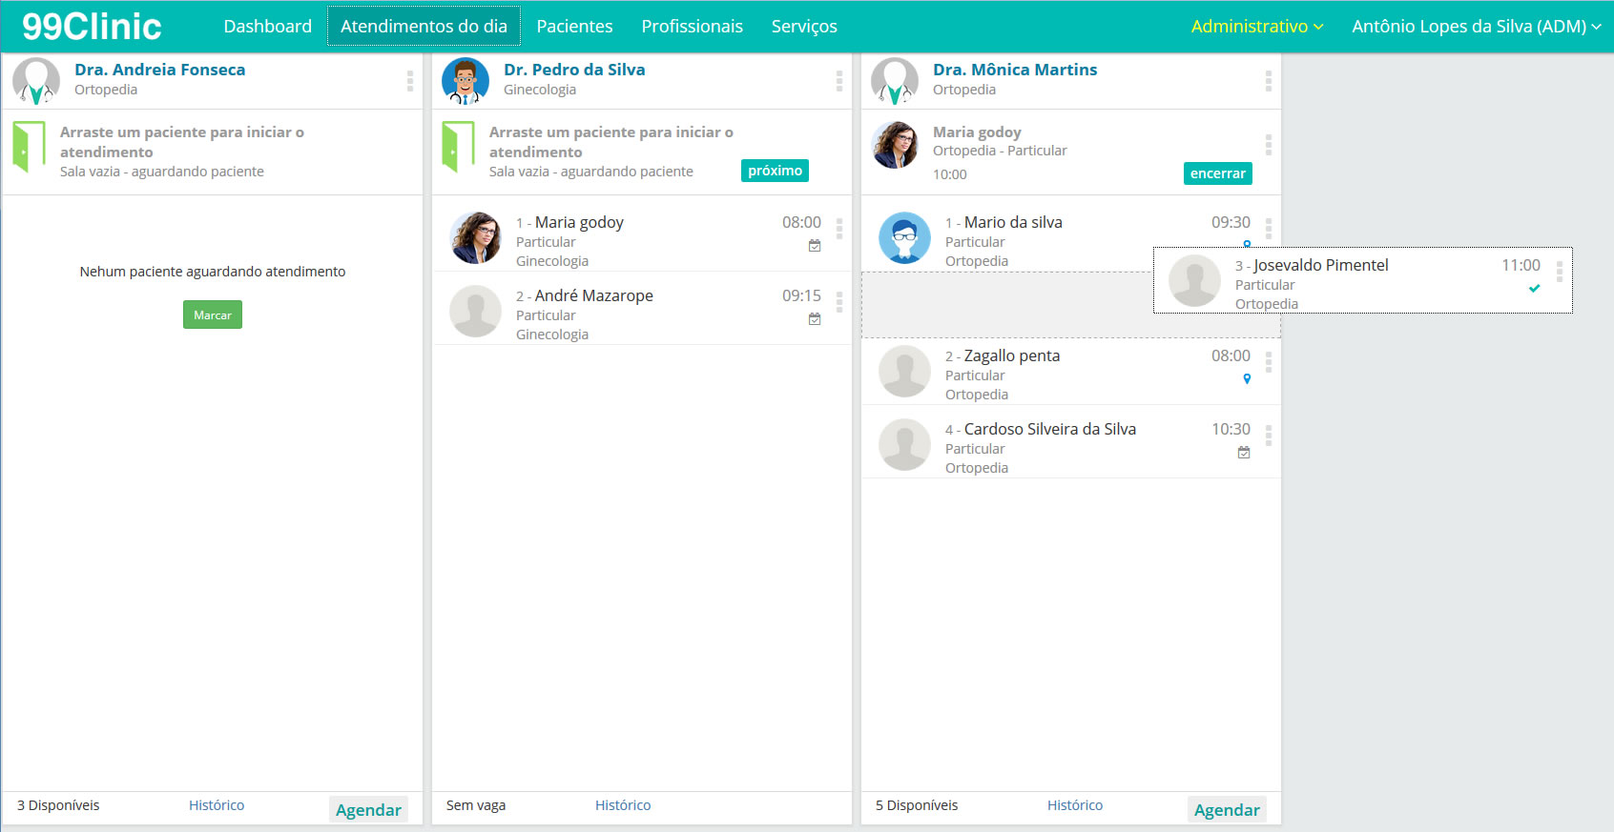Click calendar icon on André Mazarope appointment
This screenshot has width=1614, height=832.
pyautogui.click(x=815, y=319)
